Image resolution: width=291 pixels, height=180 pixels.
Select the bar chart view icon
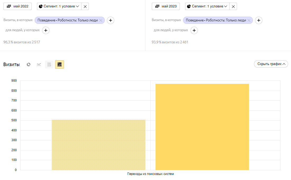(x=60, y=64)
